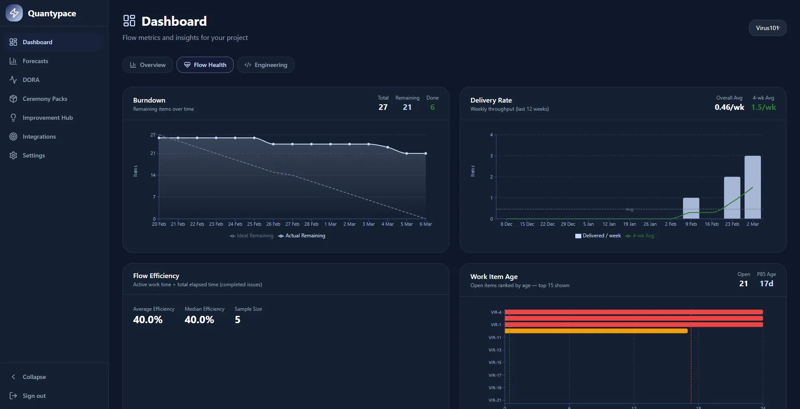Click the 23 Feb delivery rate bar
The height and width of the screenshot is (409, 800).
click(x=732, y=198)
